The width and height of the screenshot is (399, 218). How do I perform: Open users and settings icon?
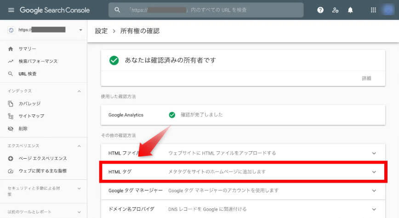coord(335,10)
